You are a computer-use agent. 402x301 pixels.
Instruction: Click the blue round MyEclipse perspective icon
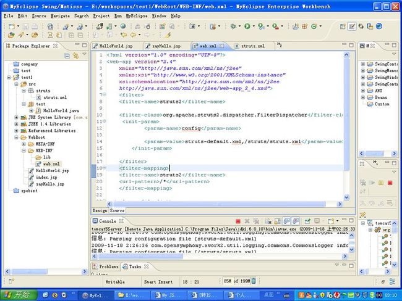[379, 27]
